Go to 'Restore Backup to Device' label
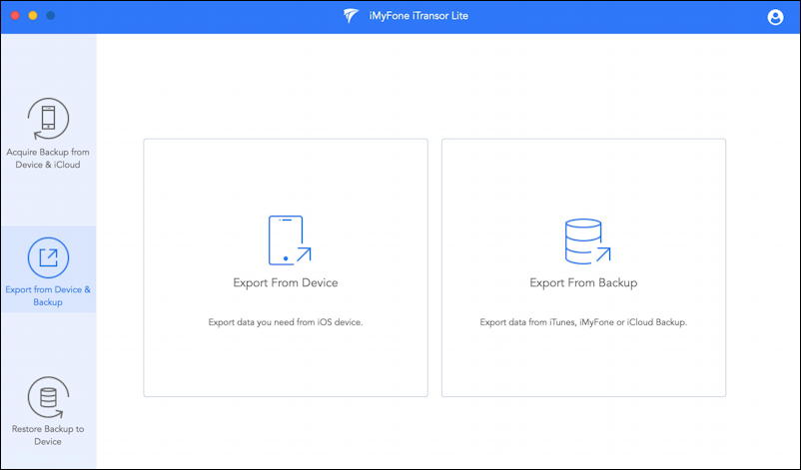Image resolution: width=801 pixels, height=470 pixels. (x=48, y=435)
